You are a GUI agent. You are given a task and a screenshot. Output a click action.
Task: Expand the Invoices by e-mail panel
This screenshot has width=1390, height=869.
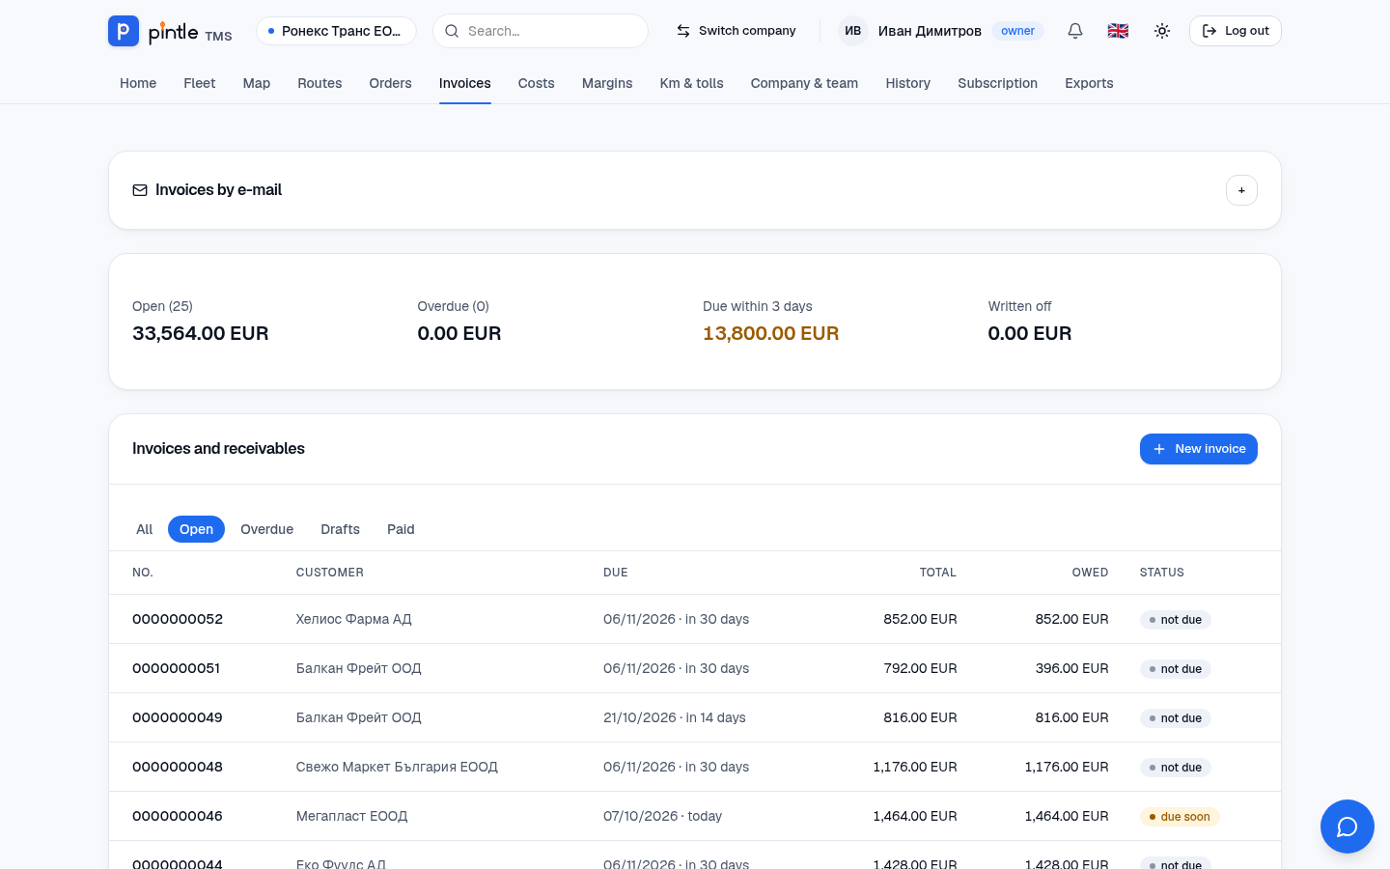click(1241, 190)
